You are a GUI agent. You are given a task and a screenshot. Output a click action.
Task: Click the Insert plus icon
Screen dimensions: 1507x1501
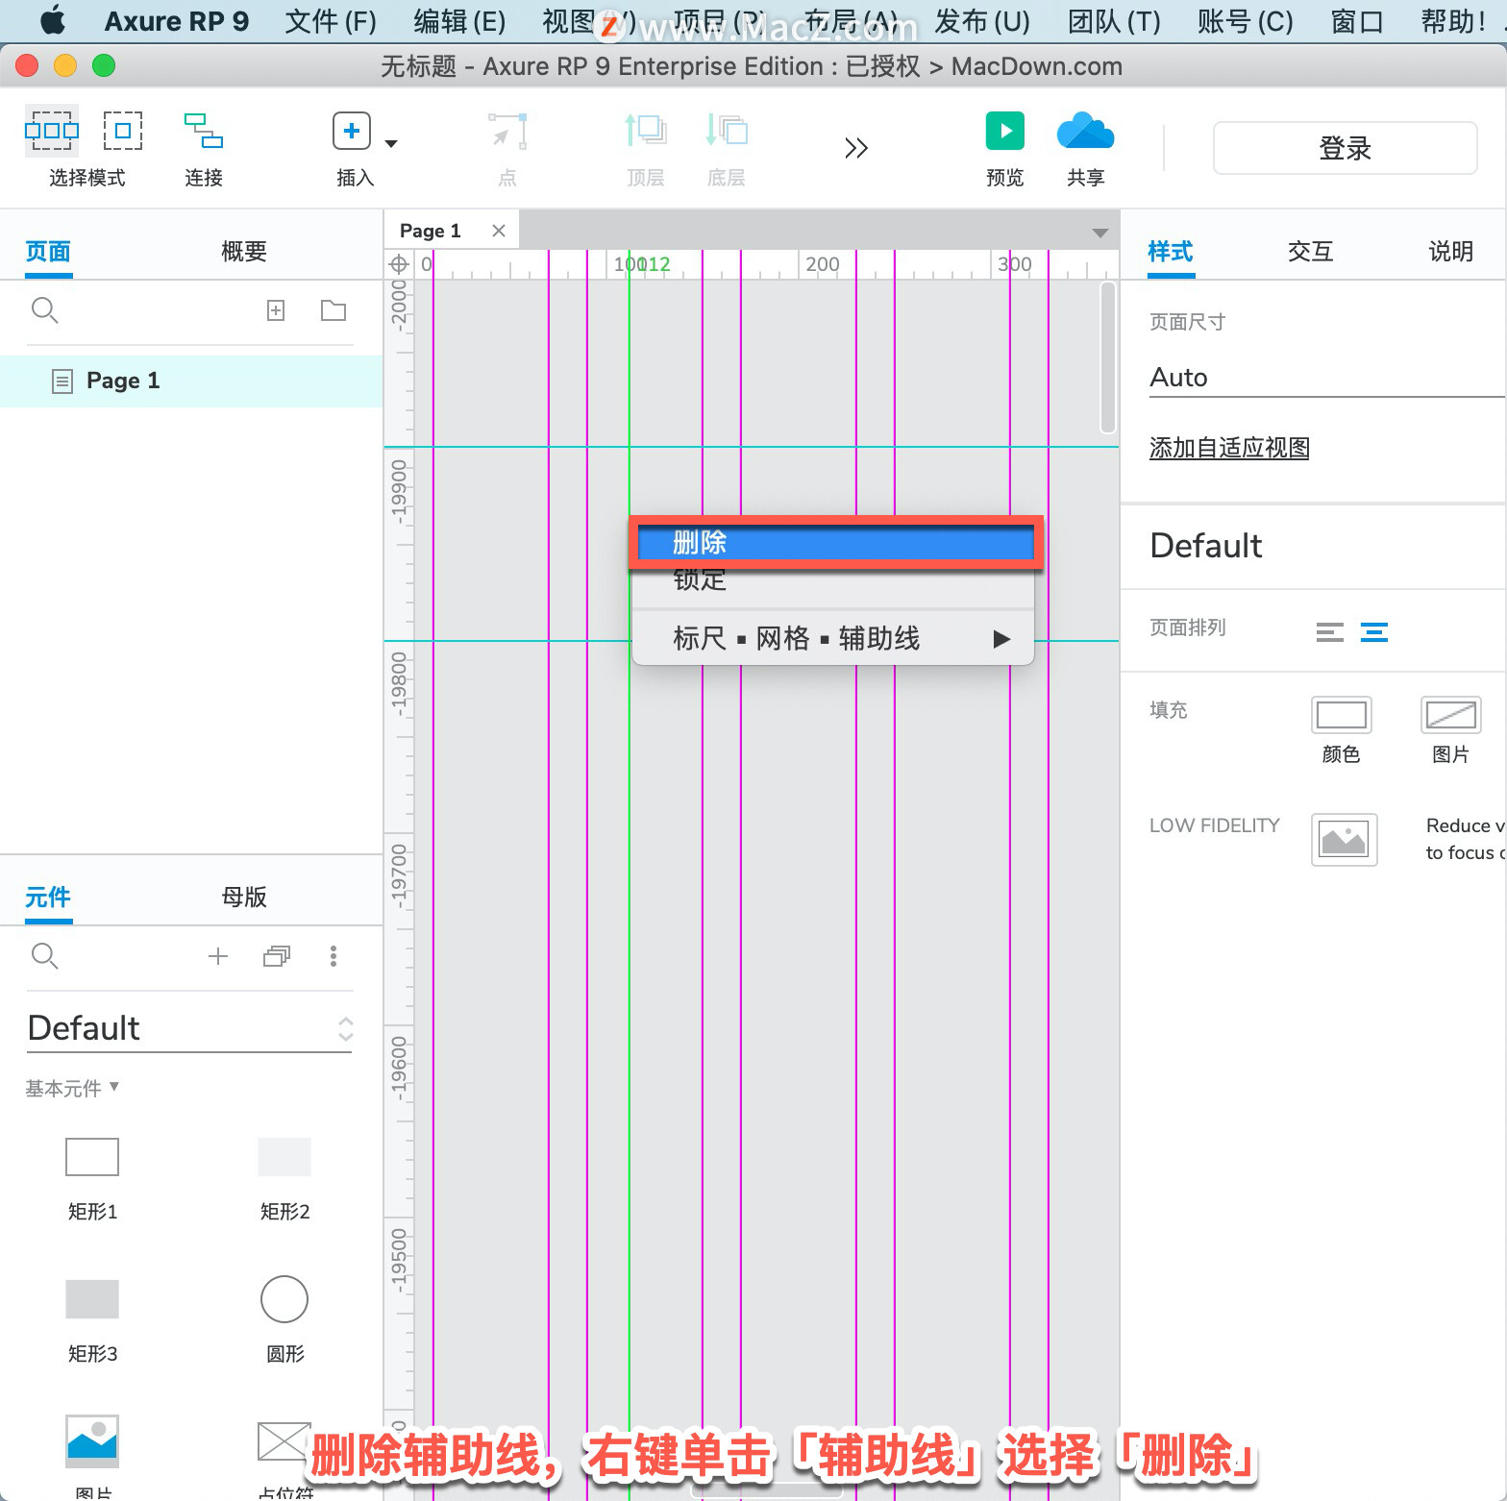click(x=352, y=131)
